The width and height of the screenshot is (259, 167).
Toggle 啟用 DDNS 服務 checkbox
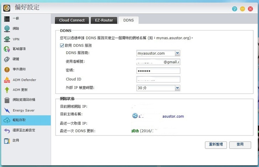point(62,45)
